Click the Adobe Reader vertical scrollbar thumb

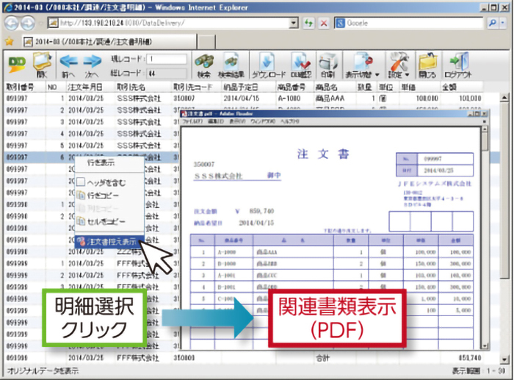(x=485, y=141)
